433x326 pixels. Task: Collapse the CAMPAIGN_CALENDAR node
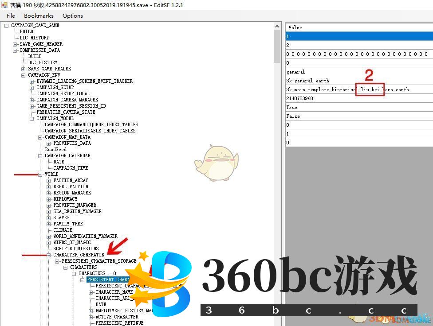(x=40, y=156)
